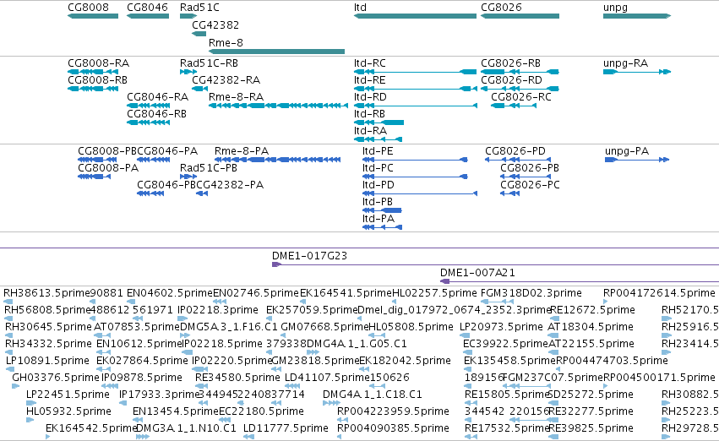Open cDNA RE12672.5prime
Image resolution: width=719 pixels, height=441 pixels.
pos(555,318)
